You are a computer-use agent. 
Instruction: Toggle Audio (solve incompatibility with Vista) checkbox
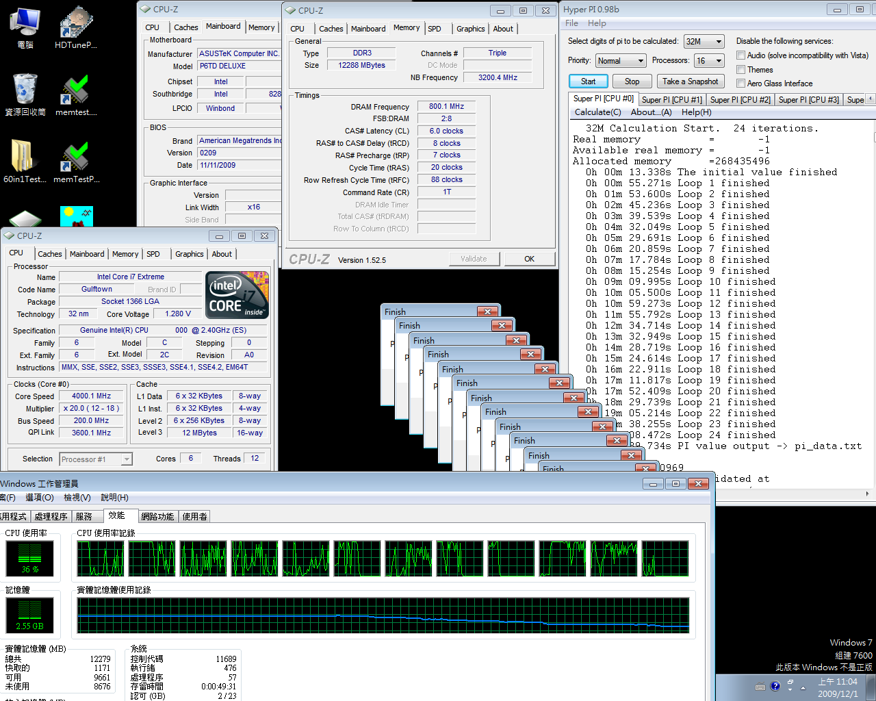[x=740, y=55]
